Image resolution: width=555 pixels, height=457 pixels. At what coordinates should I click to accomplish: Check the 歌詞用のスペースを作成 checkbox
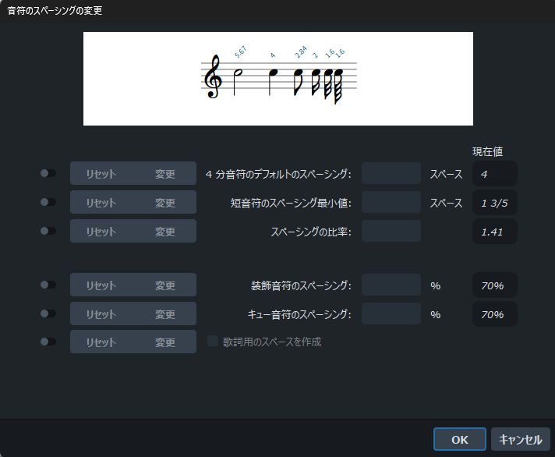click(x=214, y=342)
